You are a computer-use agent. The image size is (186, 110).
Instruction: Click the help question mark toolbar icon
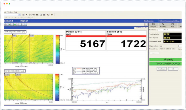52,15
